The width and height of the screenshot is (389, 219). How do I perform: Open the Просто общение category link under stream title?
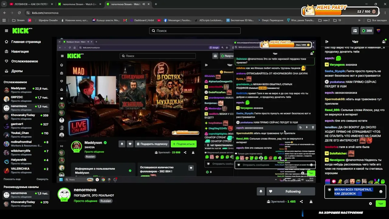pos(85,201)
